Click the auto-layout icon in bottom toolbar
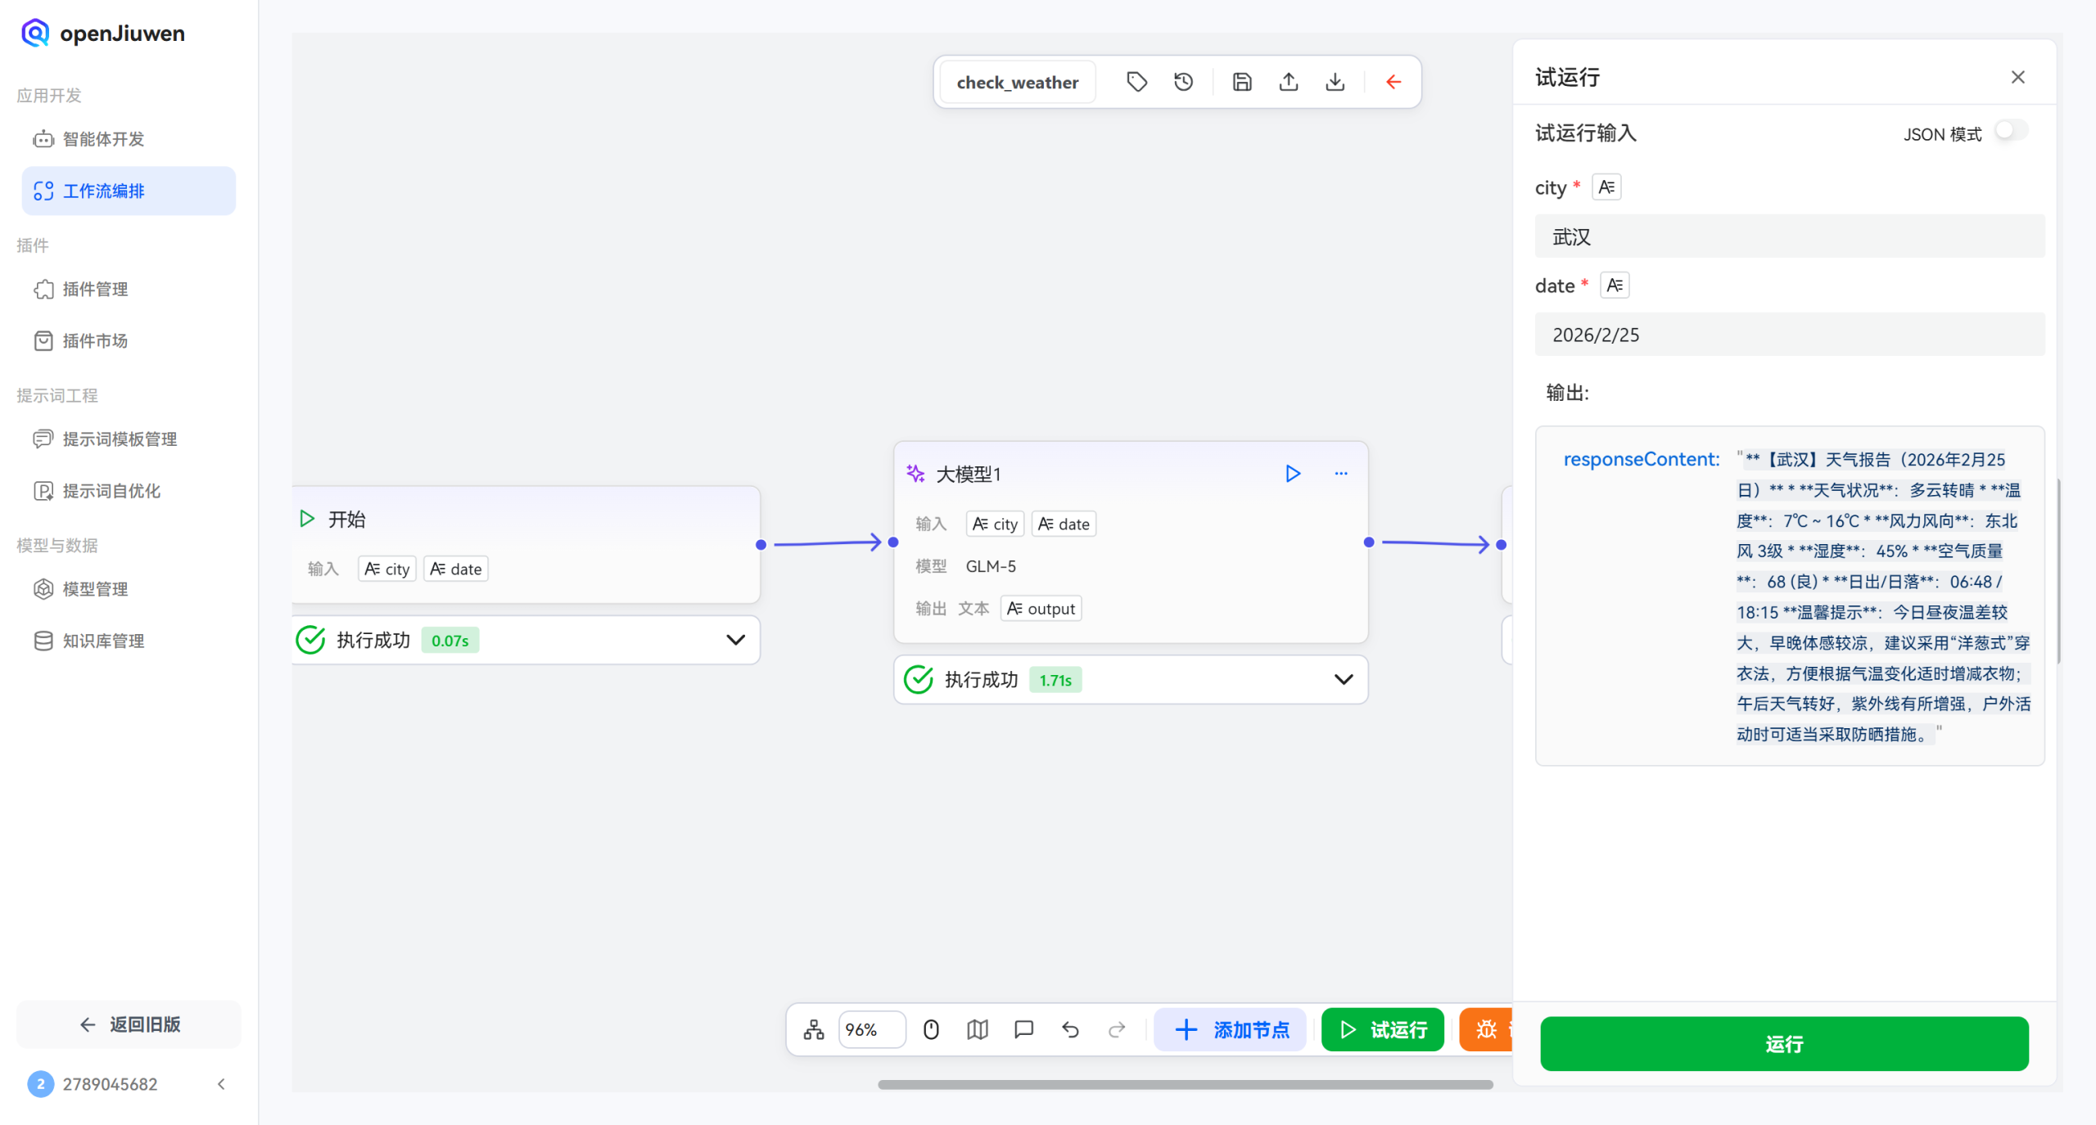Screen dimensions: 2096x1125 click(x=814, y=1029)
